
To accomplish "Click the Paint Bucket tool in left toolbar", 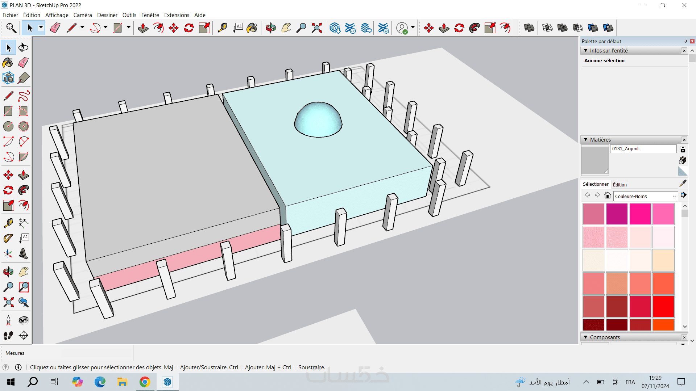I will click(x=8, y=63).
